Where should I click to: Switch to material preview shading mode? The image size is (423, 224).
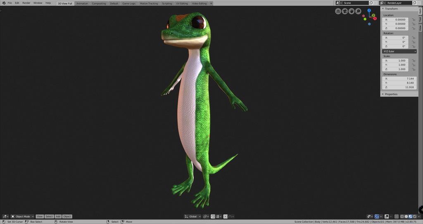point(410,217)
